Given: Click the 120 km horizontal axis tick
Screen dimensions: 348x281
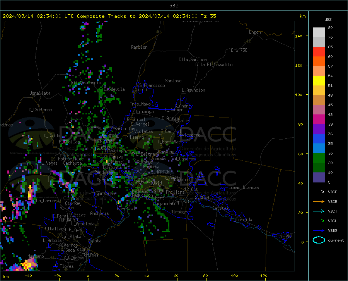Looking at the screenshot, I should (x=264, y=276).
